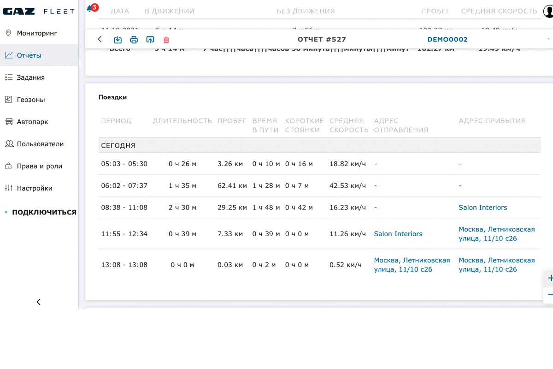This screenshot has width=553, height=369.
Task: Click the ПОДКЛЮЧИТЬСЯ link
Action: pos(44,212)
